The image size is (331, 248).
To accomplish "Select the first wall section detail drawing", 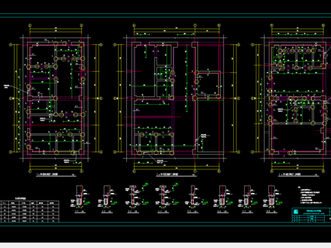I will coord(81,198).
